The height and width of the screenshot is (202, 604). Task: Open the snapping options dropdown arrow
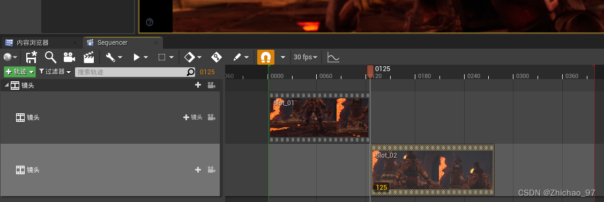click(x=283, y=57)
